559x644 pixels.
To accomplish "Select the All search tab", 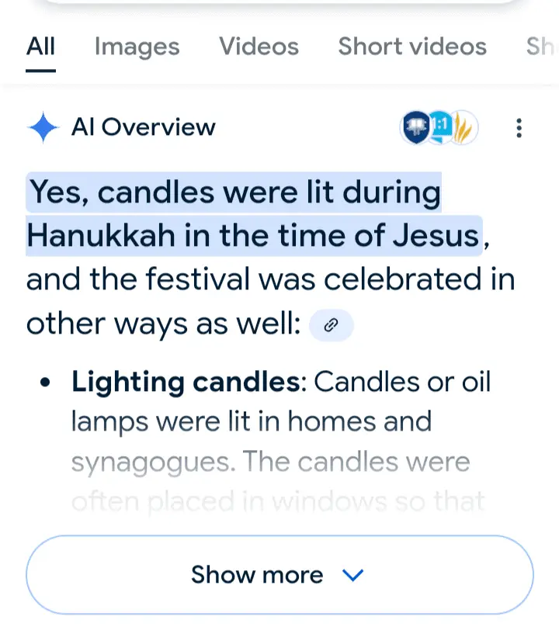I will pos(40,47).
